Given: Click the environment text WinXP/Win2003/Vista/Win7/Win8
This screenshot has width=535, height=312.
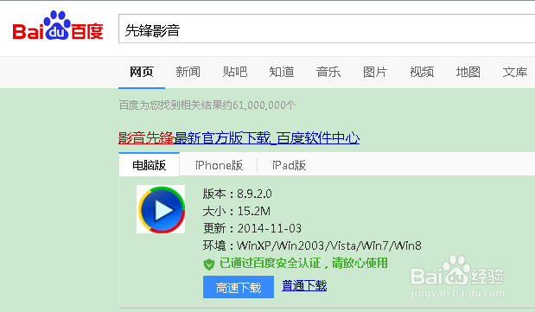Looking at the screenshot, I should [x=329, y=245].
